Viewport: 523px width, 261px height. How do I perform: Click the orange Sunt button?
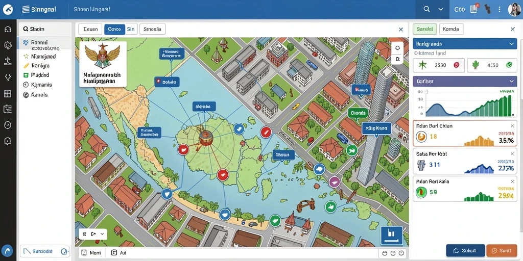click(502, 250)
